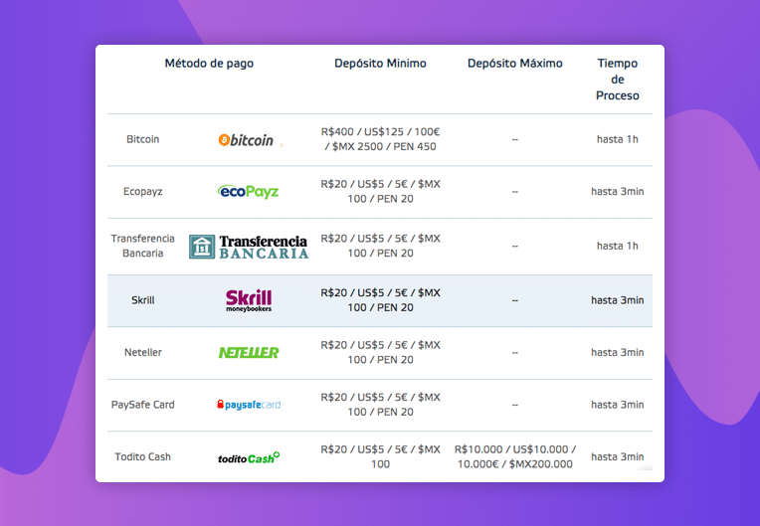This screenshot has height=526, width=760.
Task: Select the 'Depósito Minimo' column header
Action: click(x=380, y=64)
